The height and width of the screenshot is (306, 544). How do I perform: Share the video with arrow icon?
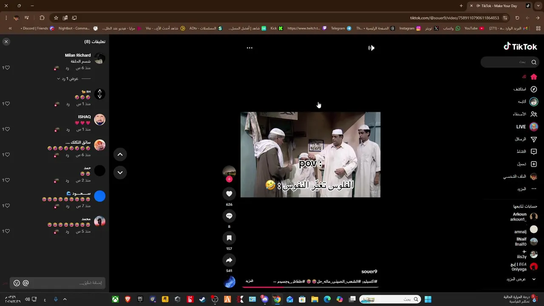pos(229,260)
